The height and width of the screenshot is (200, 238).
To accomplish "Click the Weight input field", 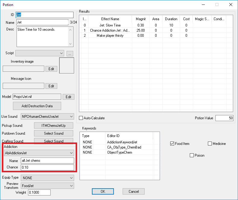I will point(39,192).
